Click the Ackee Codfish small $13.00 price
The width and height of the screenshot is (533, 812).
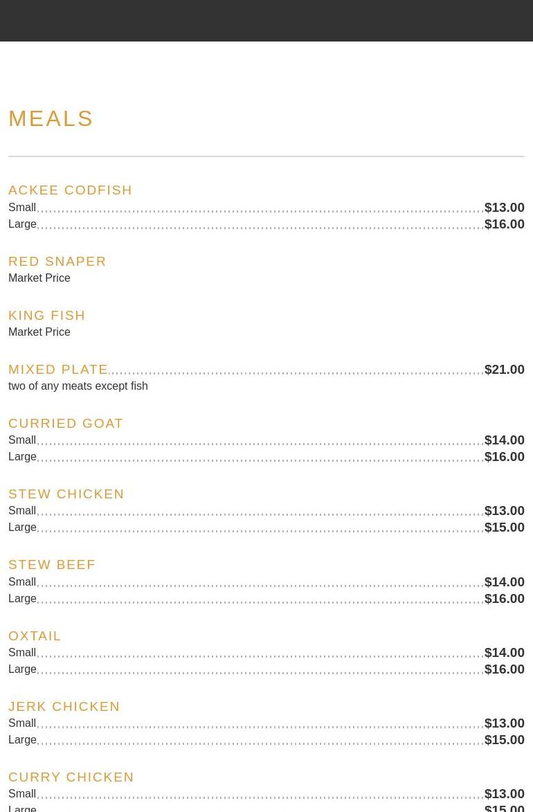click(x=504, y=207)
